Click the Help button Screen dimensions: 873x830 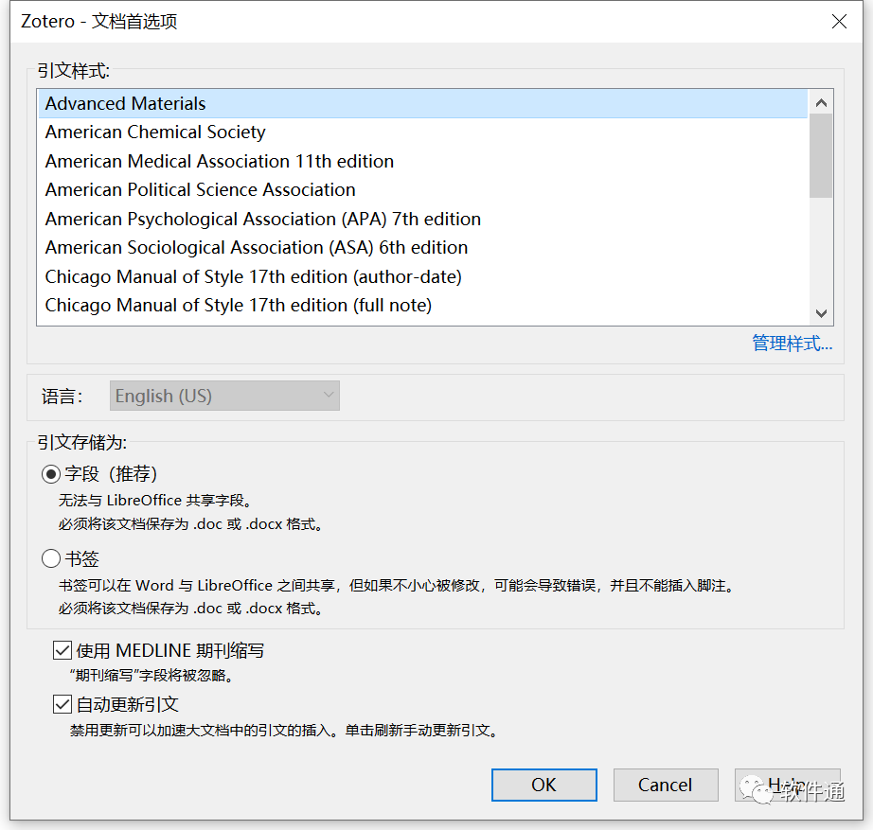787,785
